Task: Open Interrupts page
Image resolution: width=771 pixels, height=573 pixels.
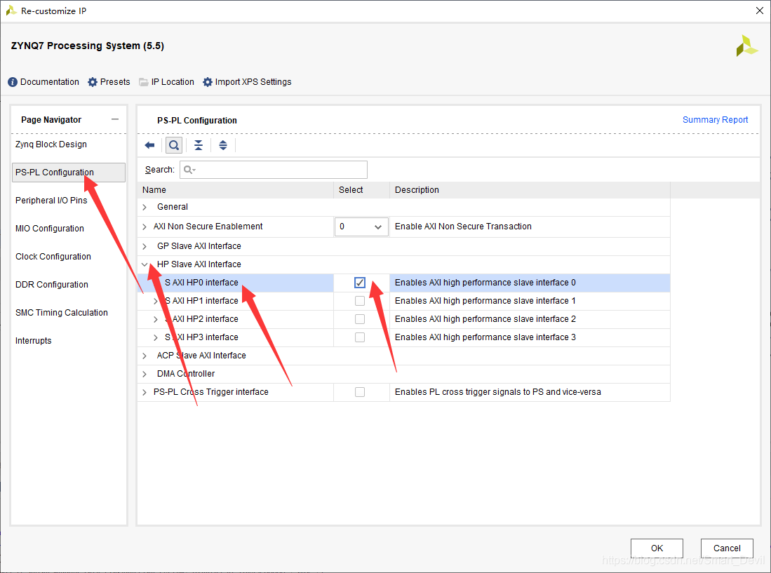Action: [34, 341]
